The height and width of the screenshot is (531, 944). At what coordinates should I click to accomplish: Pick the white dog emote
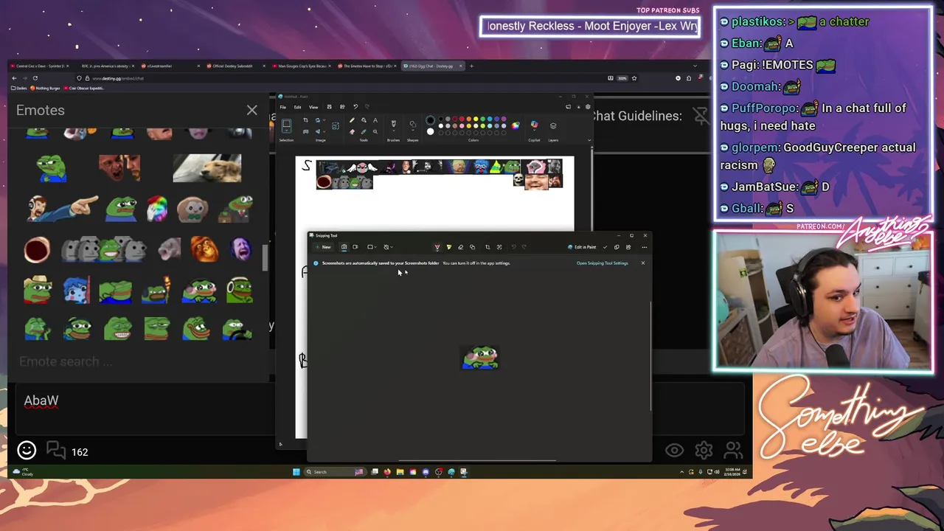tap(206, 168)
